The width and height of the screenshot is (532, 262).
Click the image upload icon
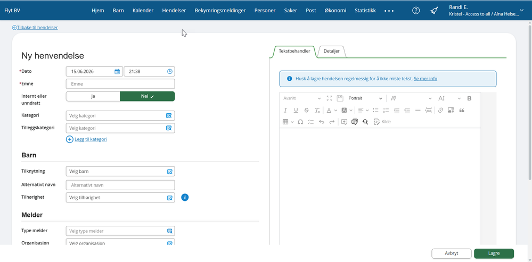tap(451, 110)
